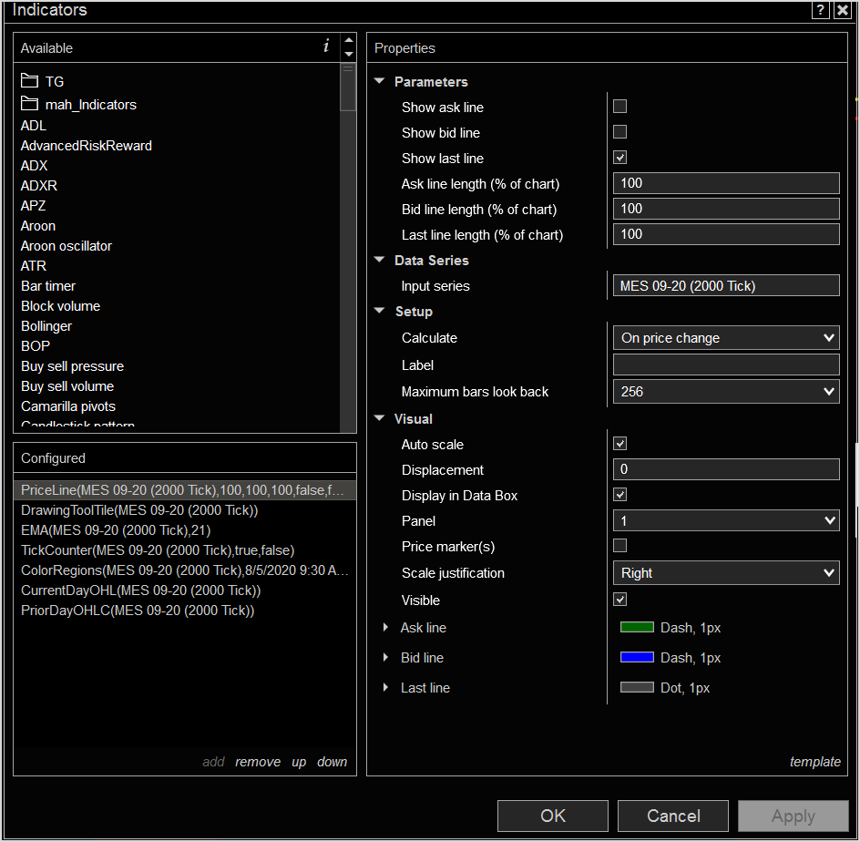Enable the Show bid line checkbox
The height and width of the screenshot is (842, 860).
[619, 132]
